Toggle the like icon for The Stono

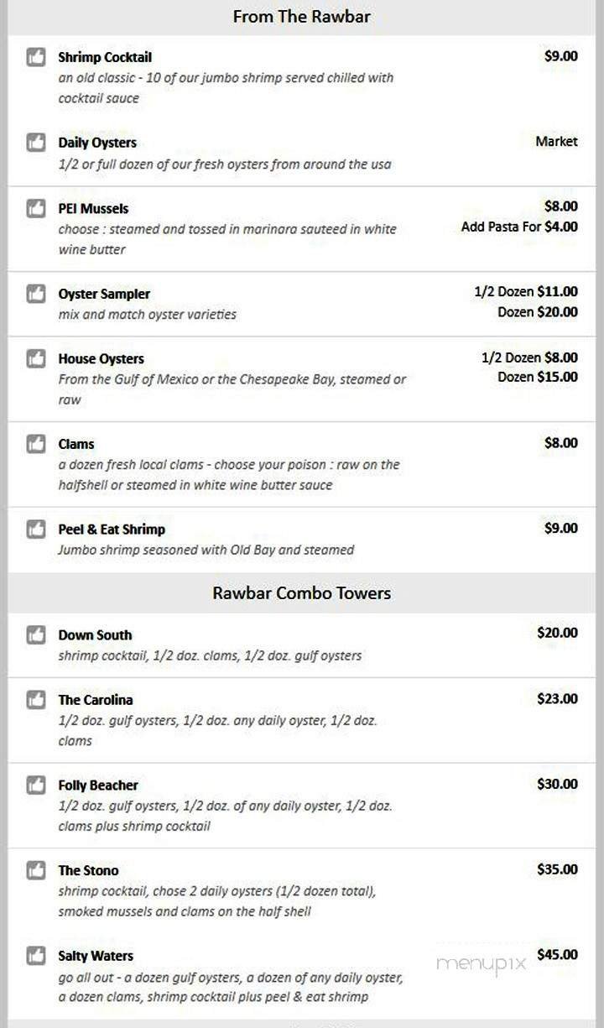[35, 870]
